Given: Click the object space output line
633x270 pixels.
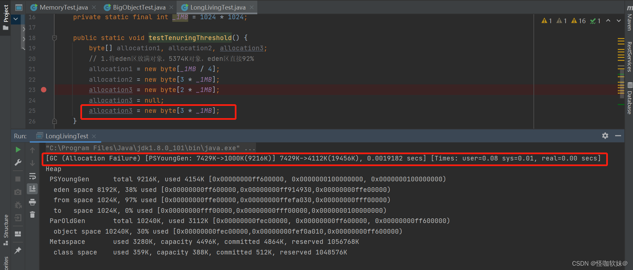Looking at the screenshot, I should point(228,231).
